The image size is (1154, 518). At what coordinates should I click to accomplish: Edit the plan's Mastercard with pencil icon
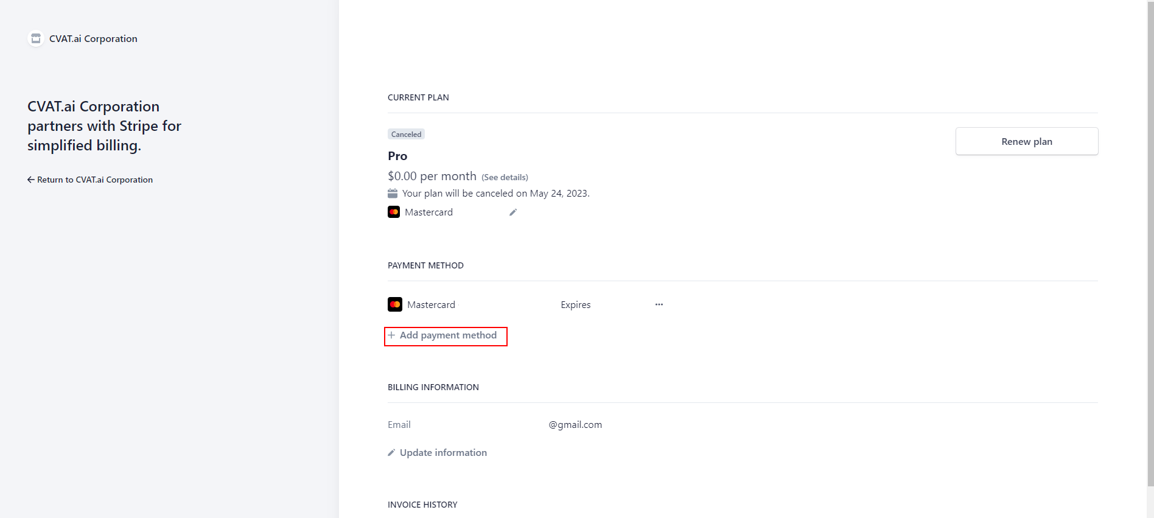[x=513, y=212]
